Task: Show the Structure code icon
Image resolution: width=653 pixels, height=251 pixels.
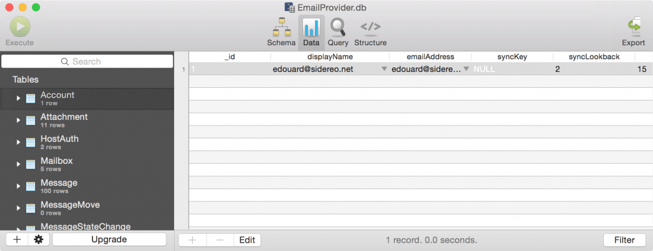Action: [x=371, y=27]
